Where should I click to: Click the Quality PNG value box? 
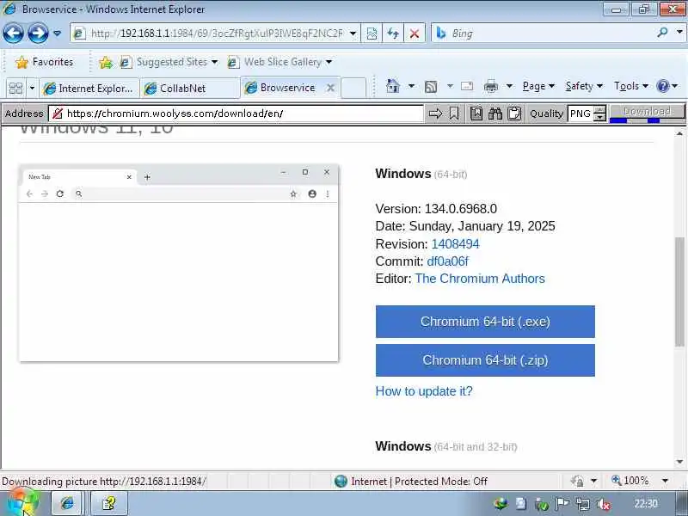click(580, 114)
